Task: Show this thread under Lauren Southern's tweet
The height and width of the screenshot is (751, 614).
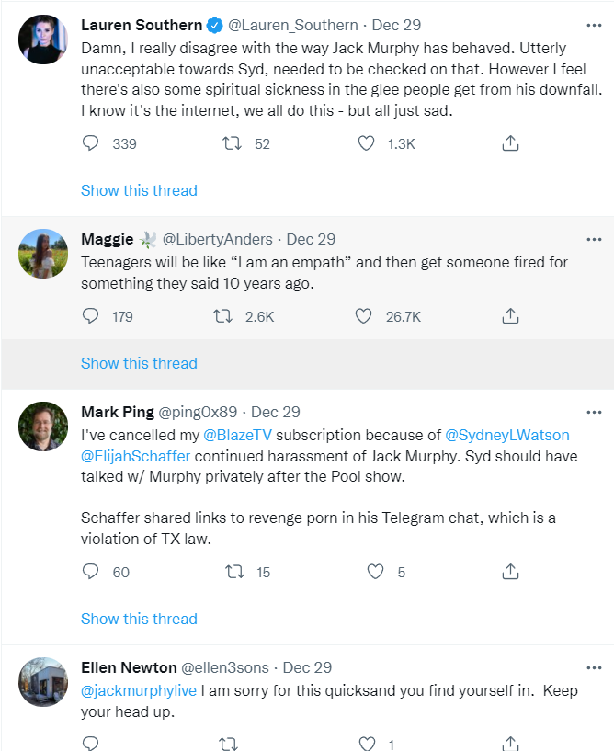Action: coord(139,190)
